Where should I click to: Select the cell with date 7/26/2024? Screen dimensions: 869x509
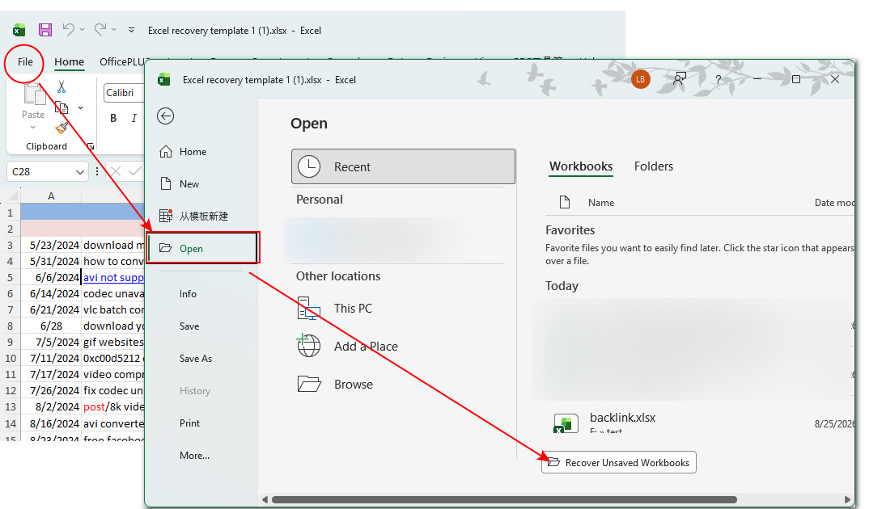point(51,390)
